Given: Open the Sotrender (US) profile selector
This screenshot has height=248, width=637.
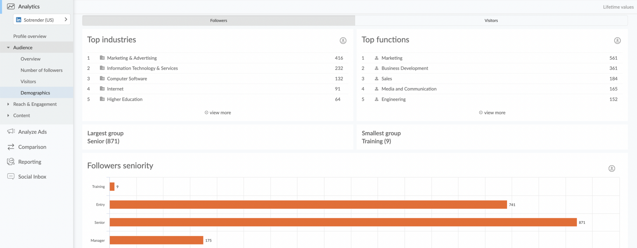Looking at the screenshot, I should click(42, 20).
